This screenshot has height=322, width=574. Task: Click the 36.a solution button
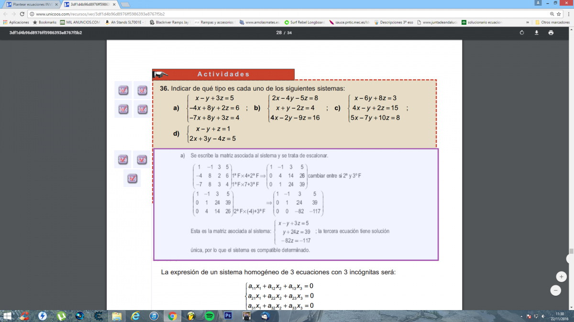[123, 90]
